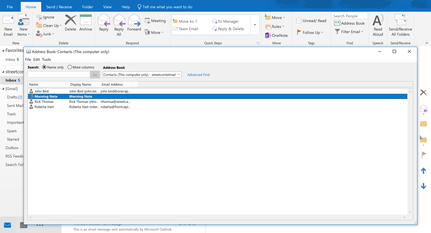Switch to Mail view in navigation bar
431x233 pixels.
click(7, 225)
